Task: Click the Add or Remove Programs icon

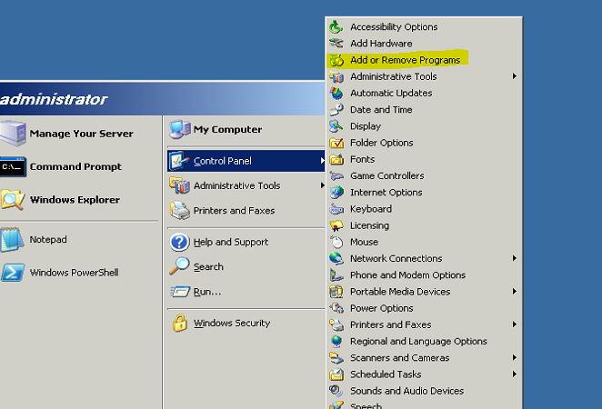Action: click(336, 60)
